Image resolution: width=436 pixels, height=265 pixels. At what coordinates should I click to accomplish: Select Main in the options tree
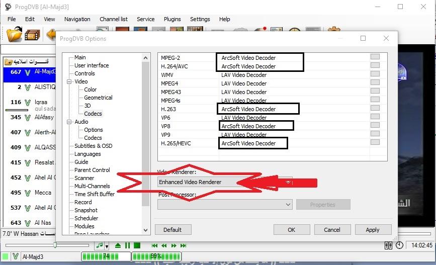click(80, 57)
